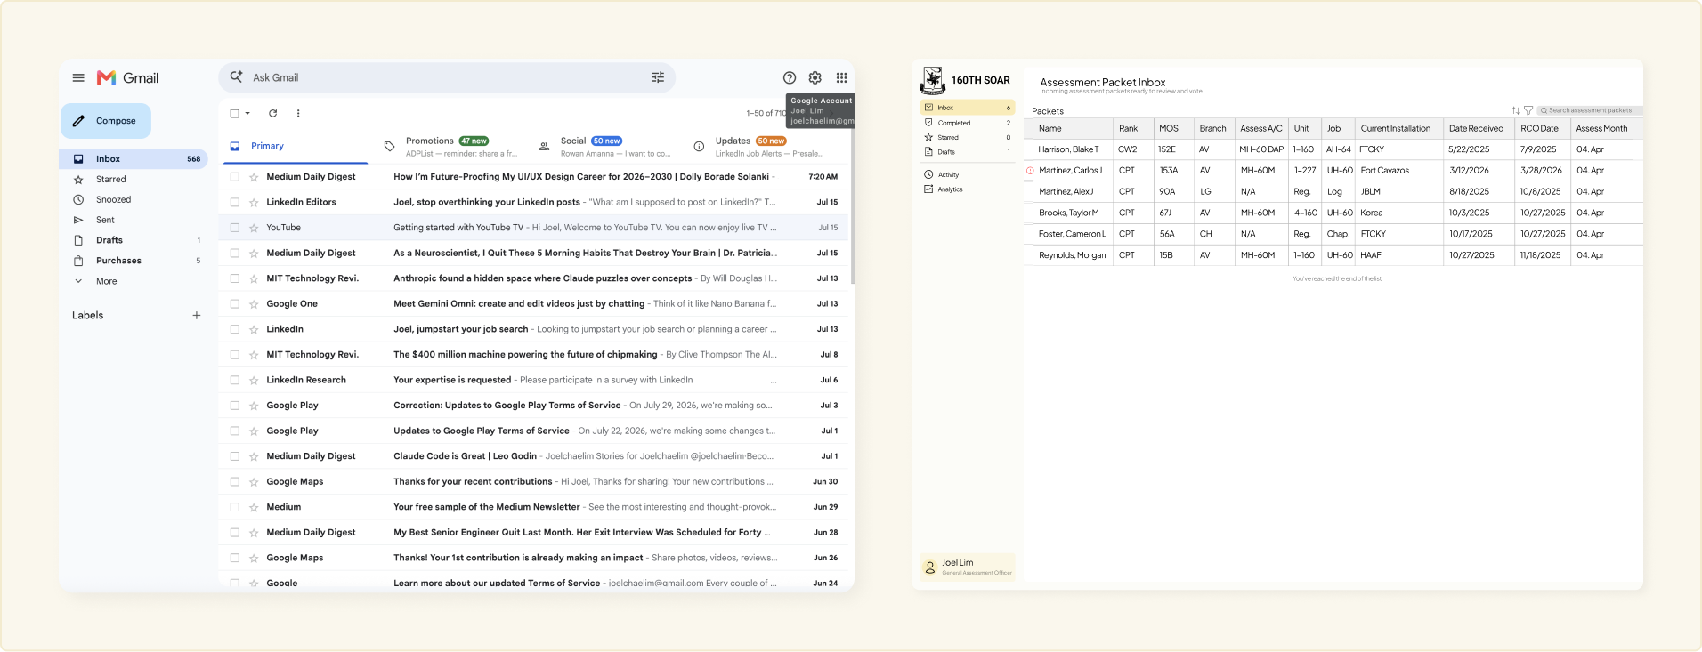The height and width of the screenshot is (652, 1702).
Task: Switch to the Primary tab
Action: click(295, 147)
